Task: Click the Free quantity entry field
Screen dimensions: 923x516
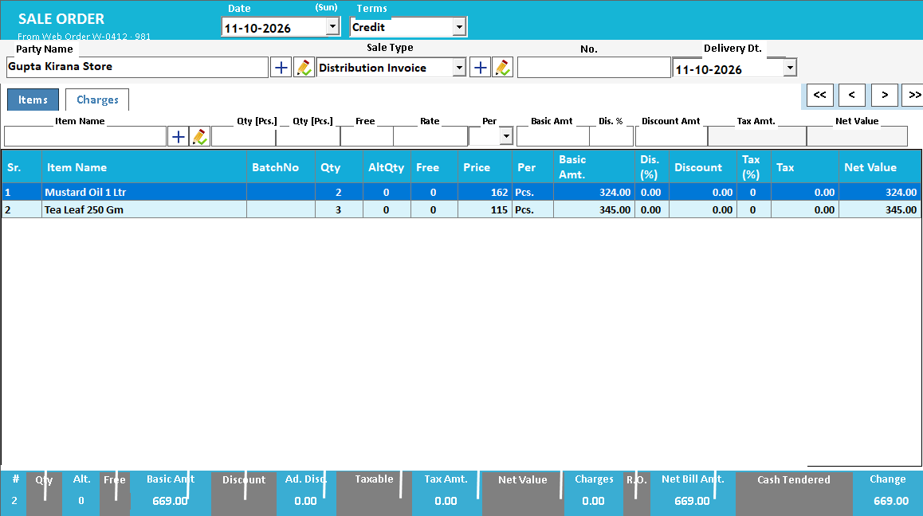Action: click(x=367, y=137)
